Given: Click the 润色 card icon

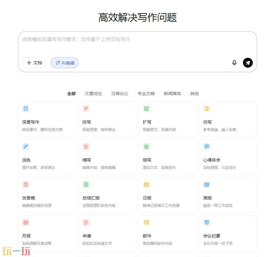Looking at the screenshot, I should coord(26,147).
